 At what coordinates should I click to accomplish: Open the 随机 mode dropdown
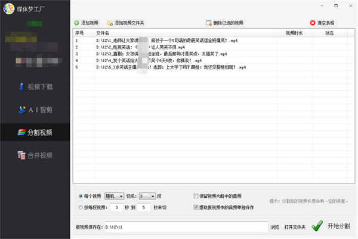pos(114,196)
